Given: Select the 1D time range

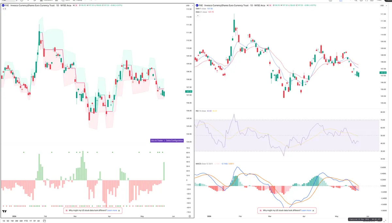Looking at the screenshot, I should tap(4, 221).
